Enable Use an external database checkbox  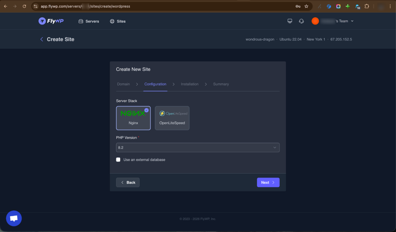[x=118, y=160]
